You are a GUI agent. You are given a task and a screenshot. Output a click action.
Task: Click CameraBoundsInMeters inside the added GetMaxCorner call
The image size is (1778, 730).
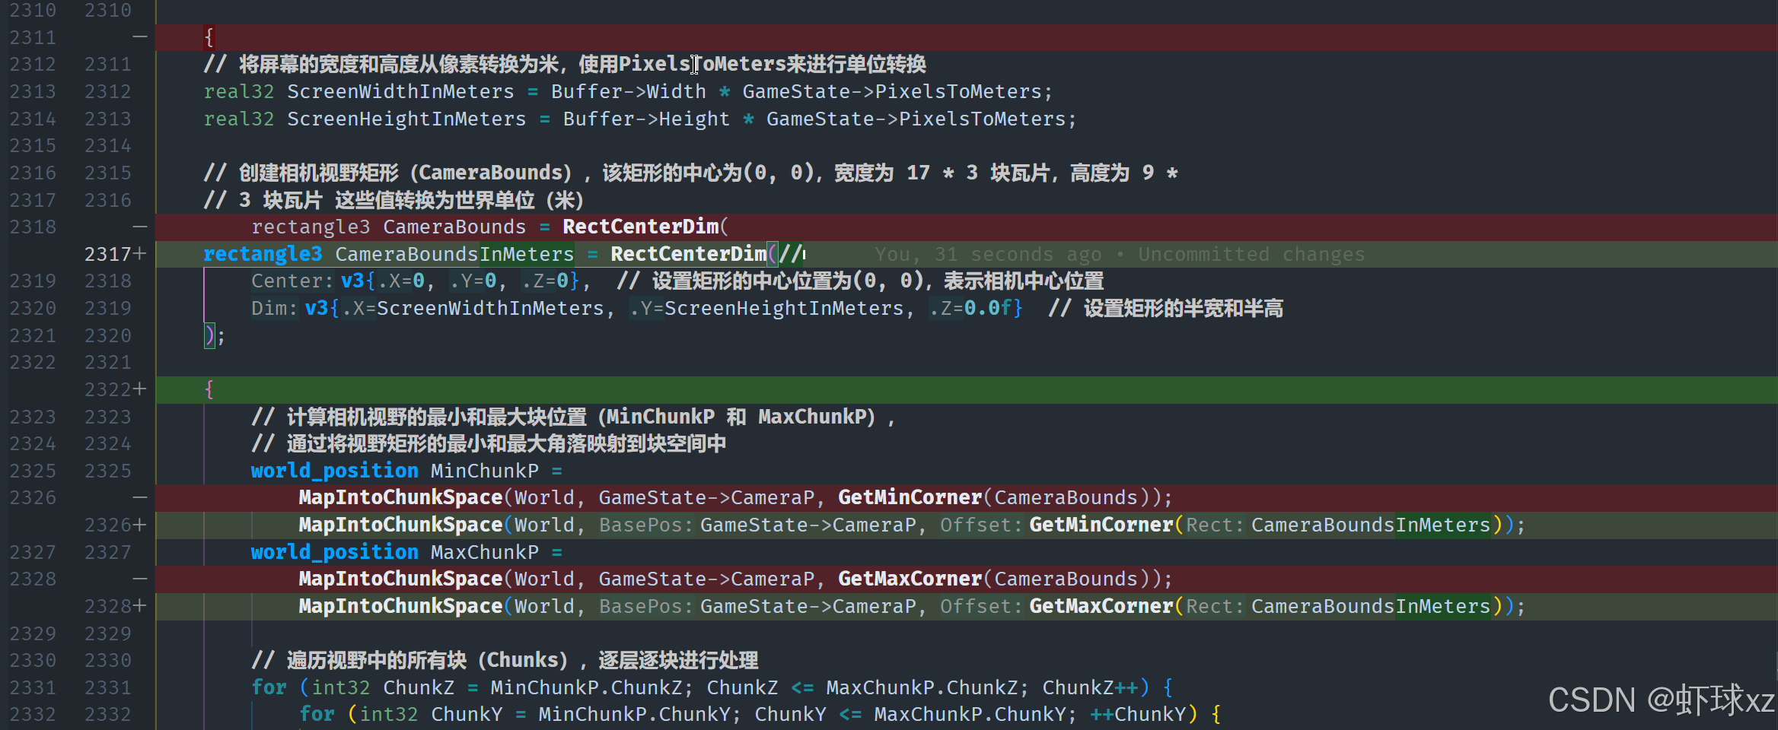point(1371,606)
